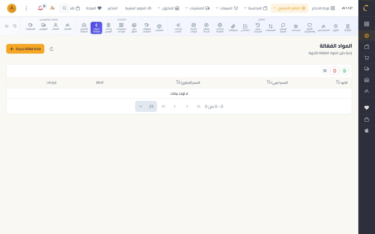
Task: Expand المشتريات (Purchases) menu
Action: tap(197, 8)
